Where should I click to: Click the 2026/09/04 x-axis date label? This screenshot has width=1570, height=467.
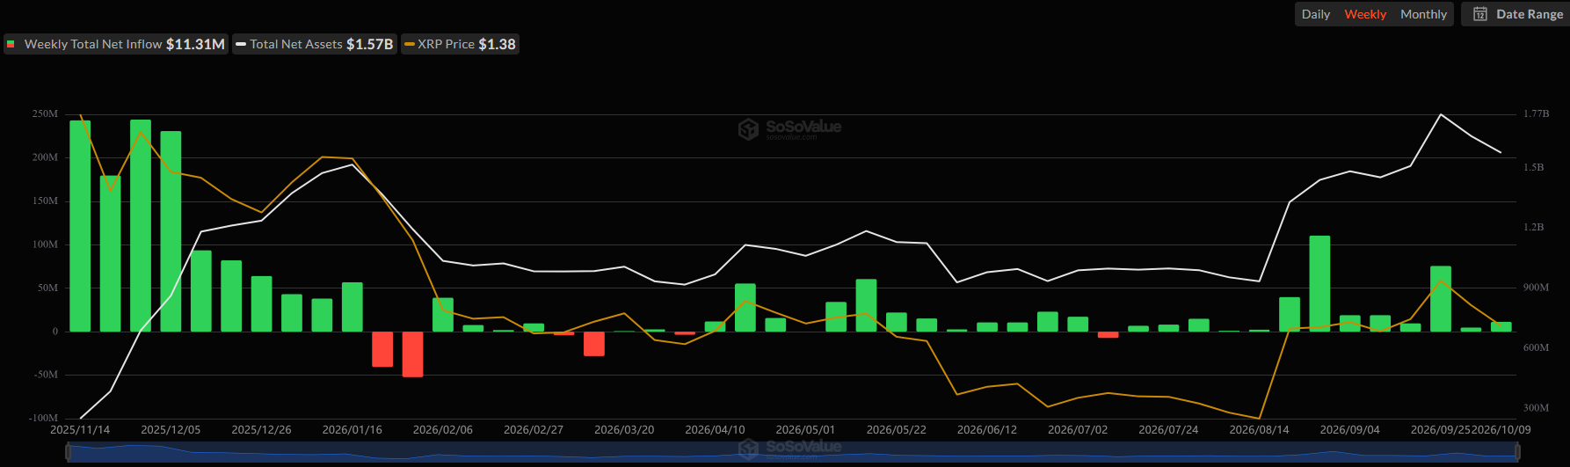point(1349,430)
